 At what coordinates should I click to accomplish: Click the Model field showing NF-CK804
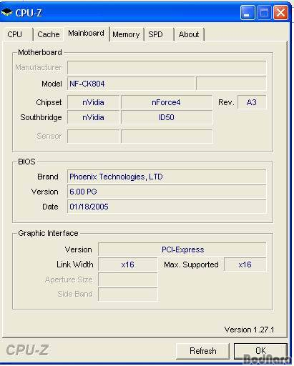tap(131, 84)
